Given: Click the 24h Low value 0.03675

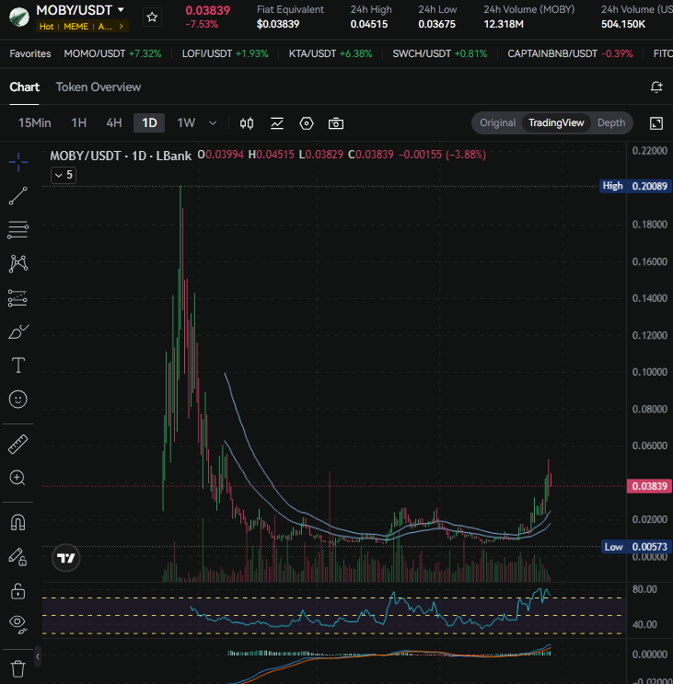Looking at the screenshot, I should click(x=436, y=24).
